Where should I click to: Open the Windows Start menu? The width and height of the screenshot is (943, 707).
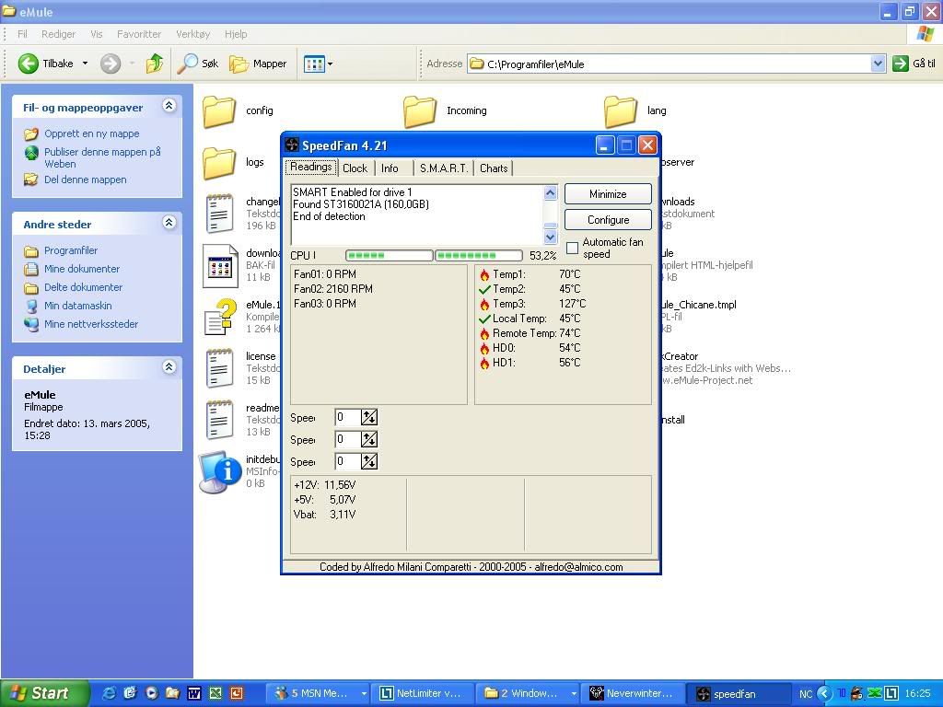click(x=44, y=693)
